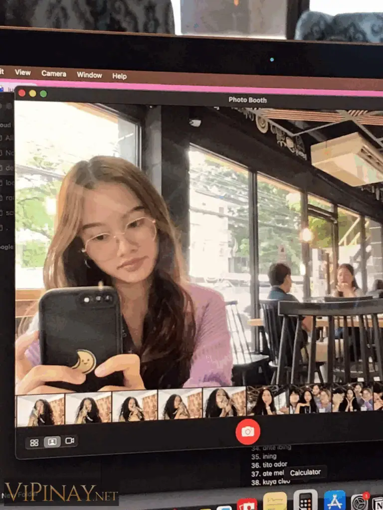The height and width of the screenshot is (510, 383).
Task: Select single still photo mode
Action: (x=52, y=442)
